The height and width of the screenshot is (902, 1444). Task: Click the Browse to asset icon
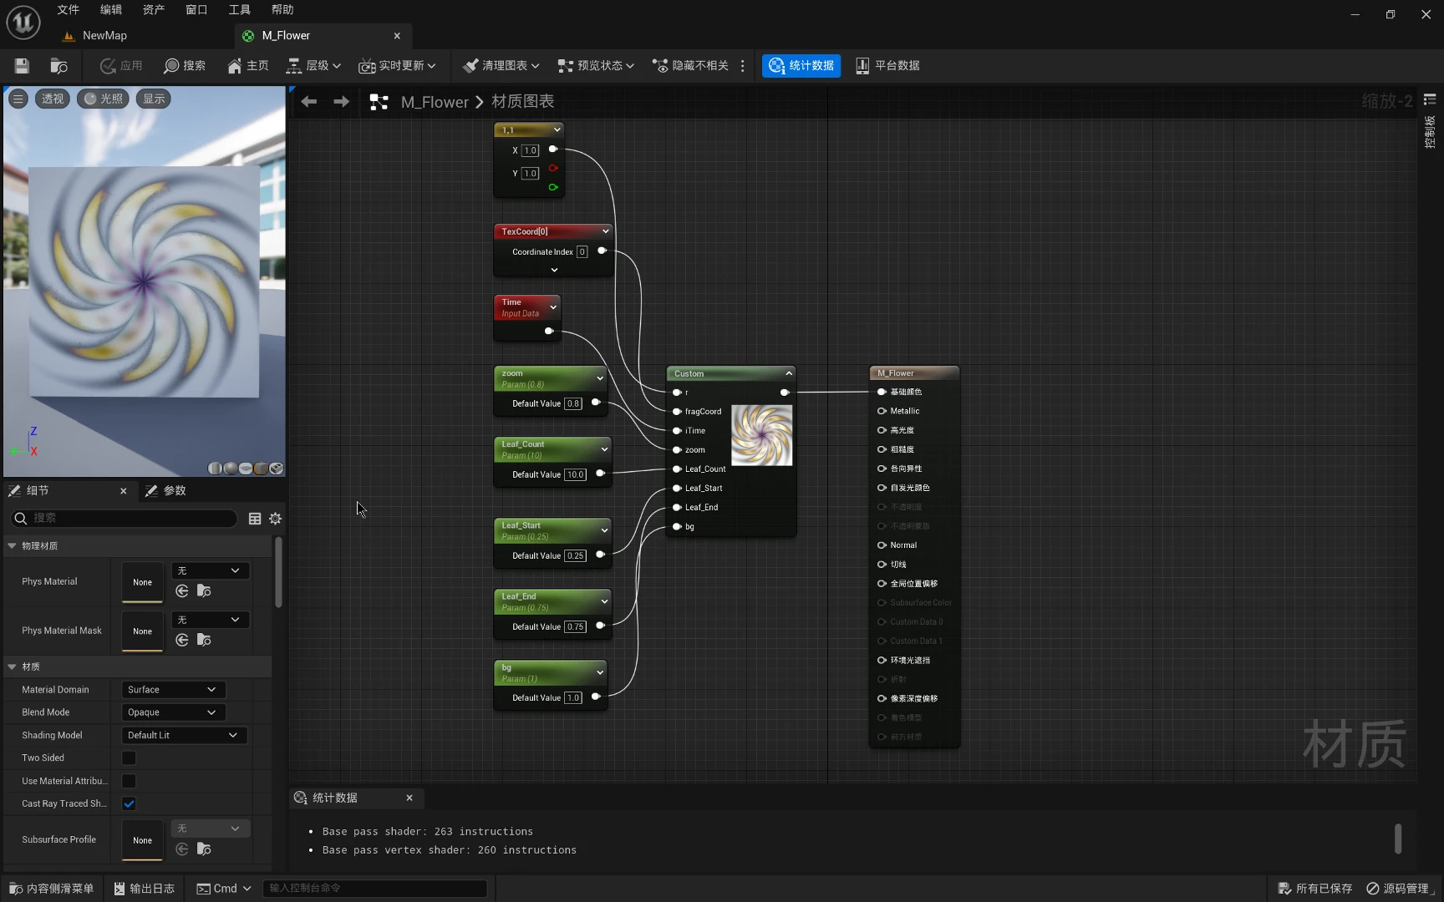pos(58,66)
